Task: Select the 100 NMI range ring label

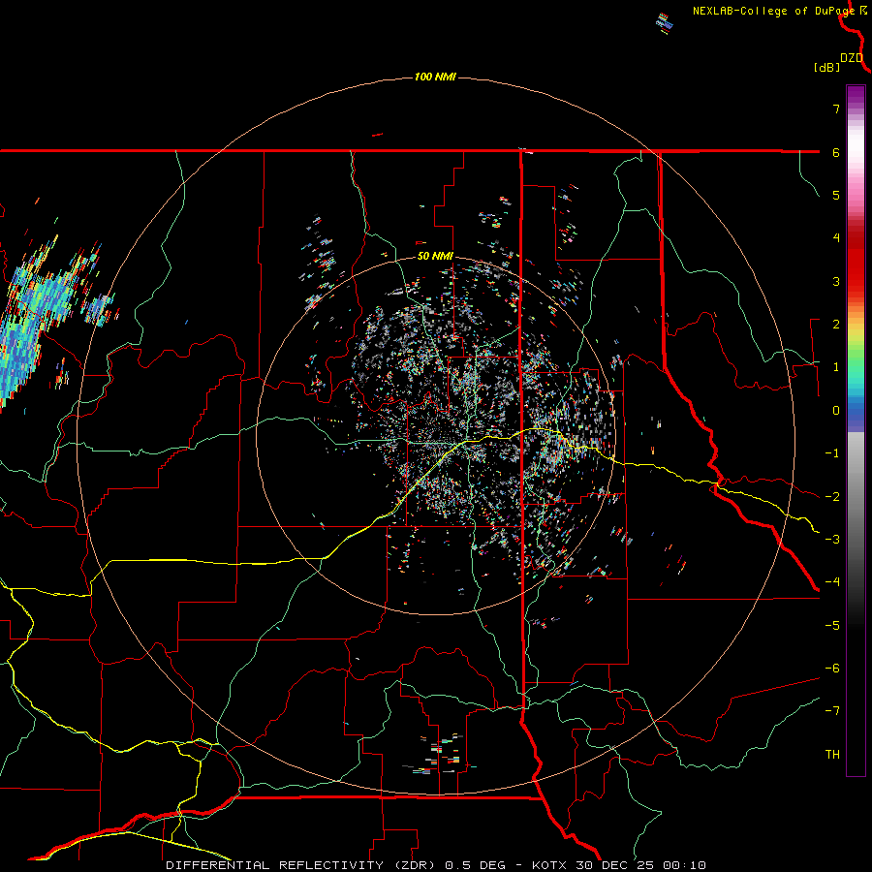Action: [435, 77]
